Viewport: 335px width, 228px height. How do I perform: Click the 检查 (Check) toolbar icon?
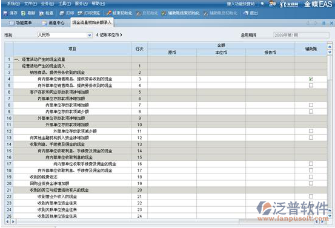click(x=46, y=13)
